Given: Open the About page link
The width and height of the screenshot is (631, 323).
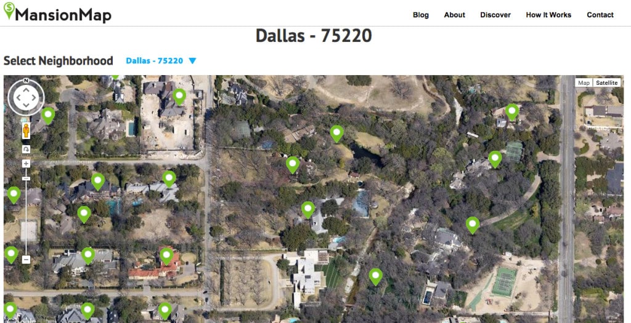Looking at the screenshot, I should click(x=454, y=15).
